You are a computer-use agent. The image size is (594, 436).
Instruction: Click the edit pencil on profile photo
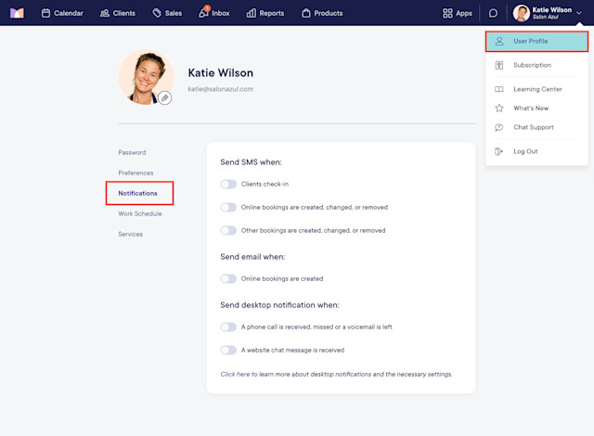point(165,98)
